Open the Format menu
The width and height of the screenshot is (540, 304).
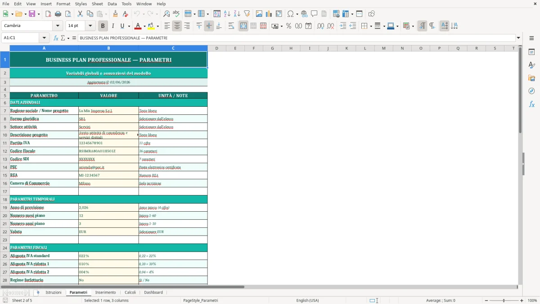tap(63, 4)
